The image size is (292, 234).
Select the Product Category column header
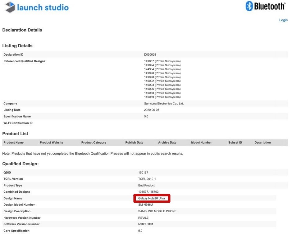94,143
